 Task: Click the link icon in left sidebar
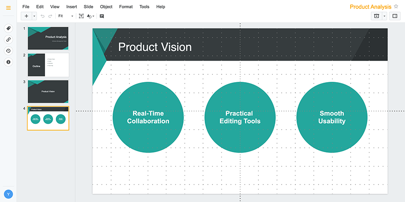click(8, 40)
